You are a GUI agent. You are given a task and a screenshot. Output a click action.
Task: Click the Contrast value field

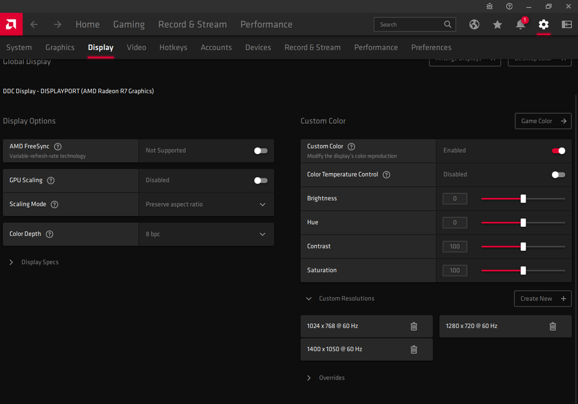[x=455, y=247]
